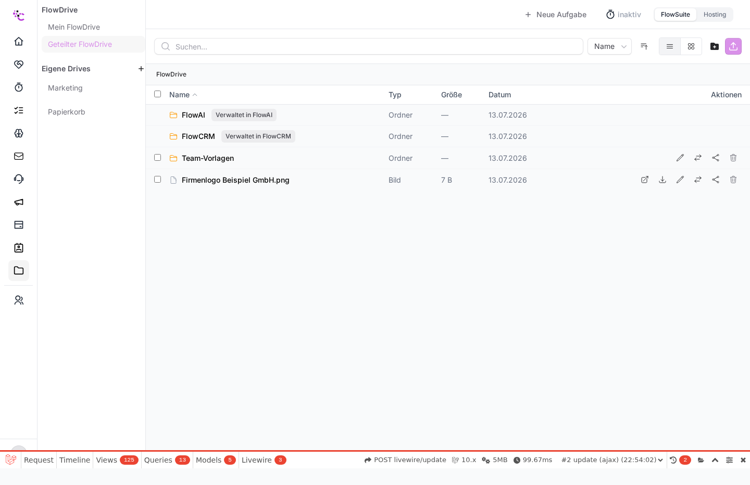The image size is (750, 485).
Task: Open the mail icon in left sidebar
Action: click(x=19, y=156)
